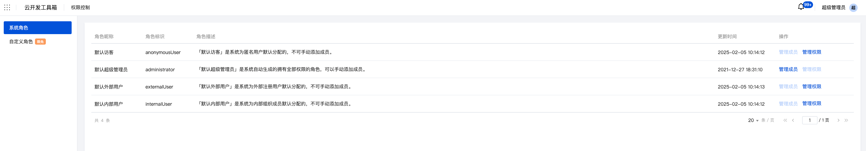Go to the previous page arrow

793,120
